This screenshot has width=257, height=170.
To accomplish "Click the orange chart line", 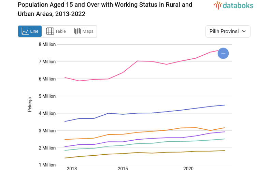I will click(152, 131).
